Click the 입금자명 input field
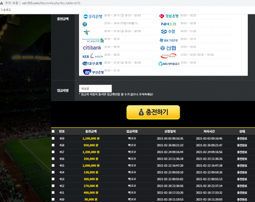Screen dimensions: 255x202 (96, 89)
